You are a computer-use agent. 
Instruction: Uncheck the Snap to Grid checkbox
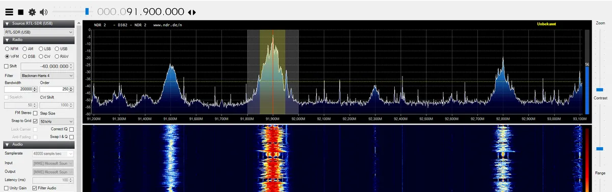pos(35,121)
